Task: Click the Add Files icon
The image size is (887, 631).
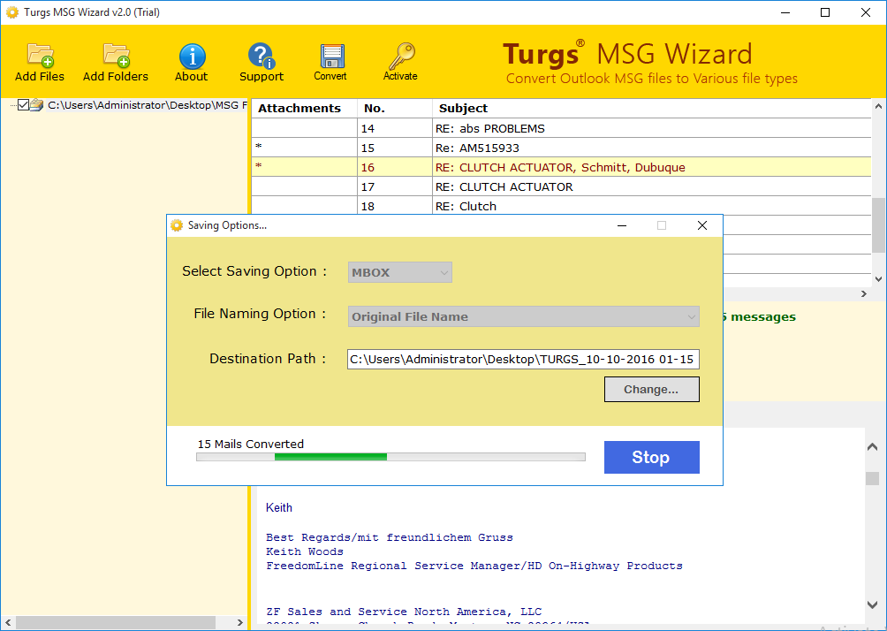Action: pyautogui.click(x=40, y=56)
